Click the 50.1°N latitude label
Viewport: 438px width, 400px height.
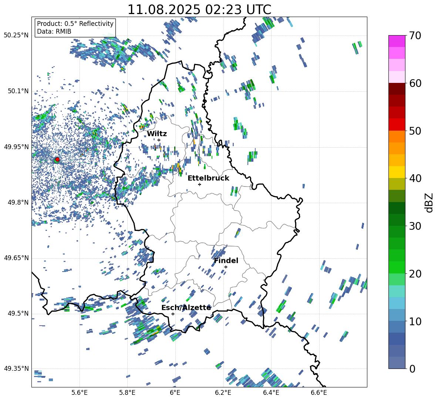pyautogui.click(x=18, y=91)
